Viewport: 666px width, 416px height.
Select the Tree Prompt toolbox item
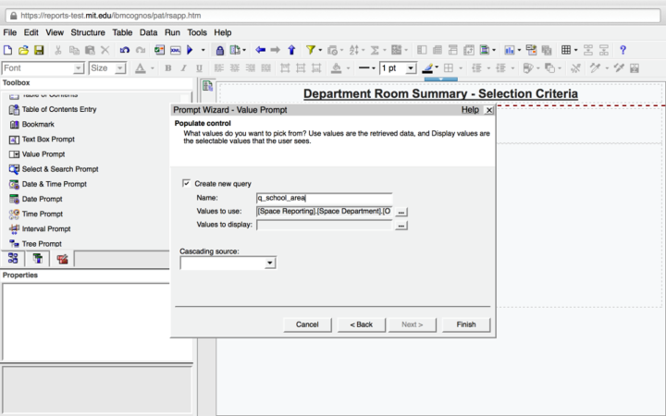(42, 244)
